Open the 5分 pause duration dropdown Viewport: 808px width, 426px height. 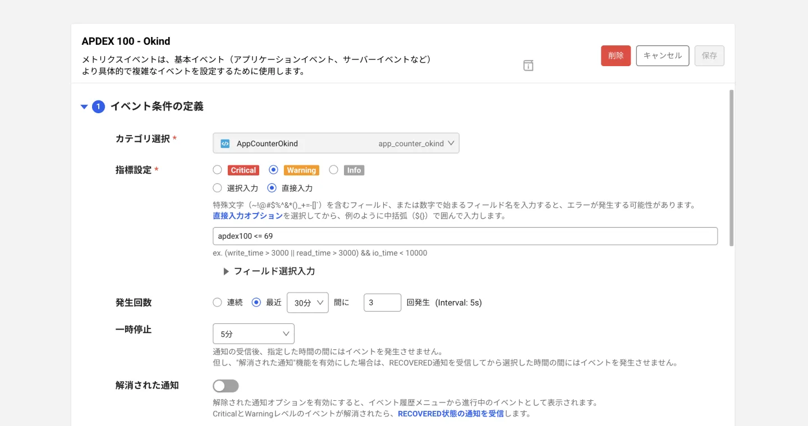253,334
